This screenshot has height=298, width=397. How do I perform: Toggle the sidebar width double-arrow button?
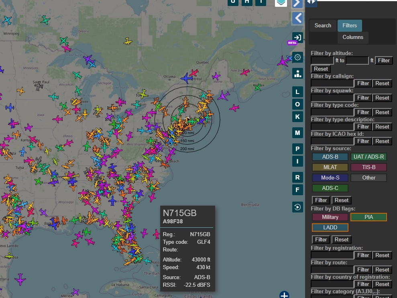pyautogui.click(x=311, y=2)
